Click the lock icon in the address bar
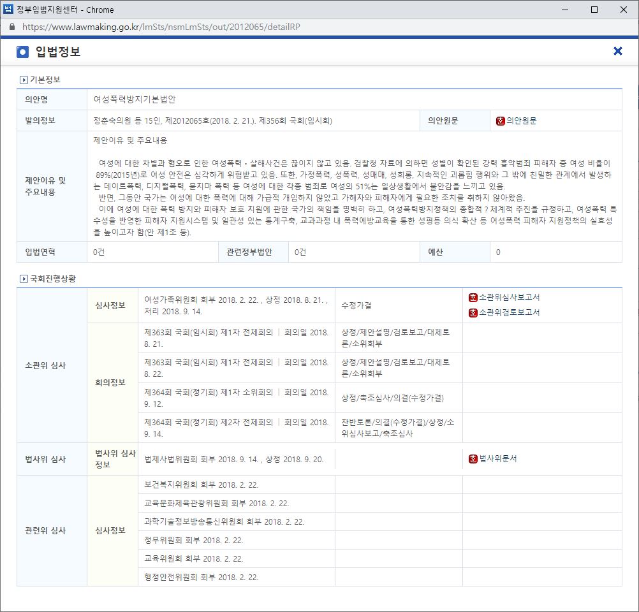 click(x=11, y=27)
